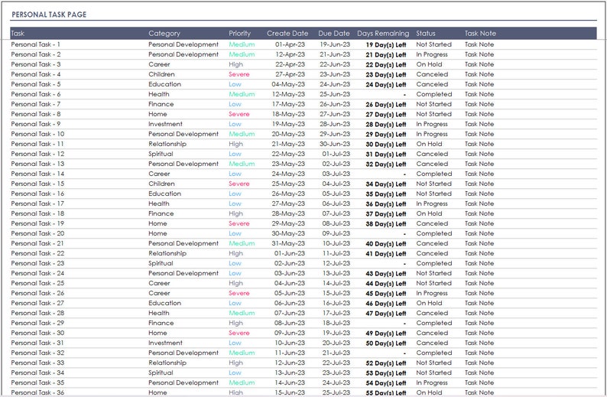This screenshot has height=397, width=607.
Task: Click Canceled status of Personal Task - 19
Action: (432, 223)
